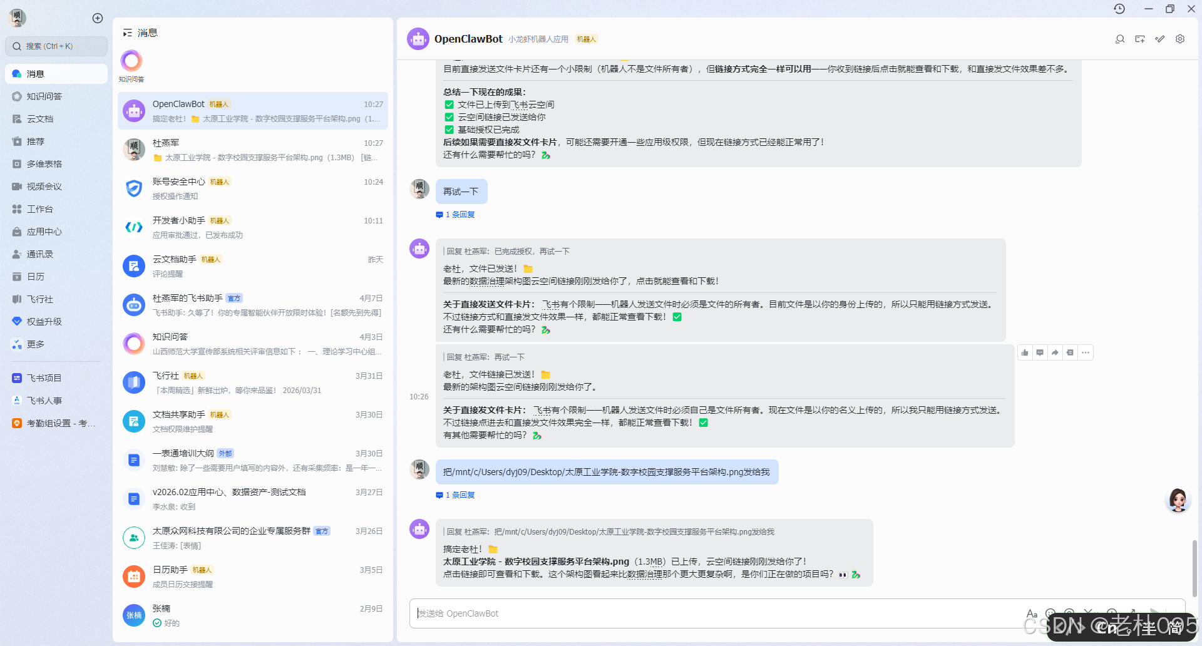Open the 文档共享助手 conversation

pos(253,421)
